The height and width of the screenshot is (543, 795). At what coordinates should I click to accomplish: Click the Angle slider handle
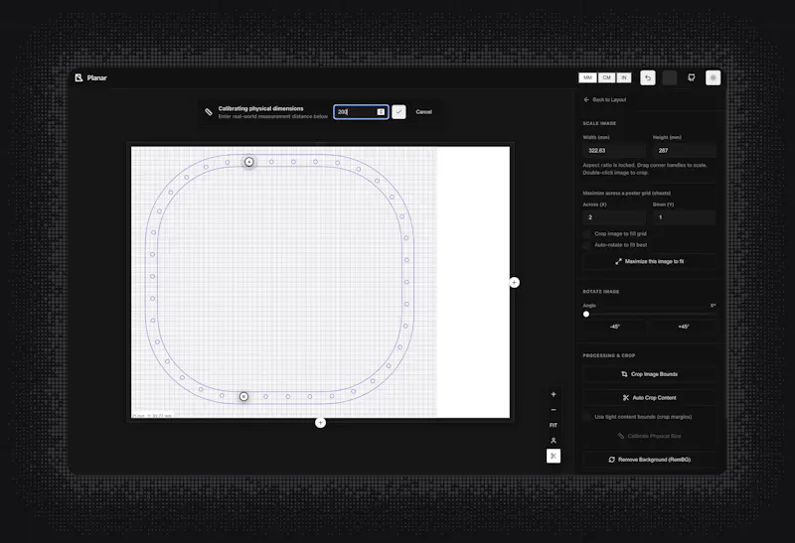[586, 314]
